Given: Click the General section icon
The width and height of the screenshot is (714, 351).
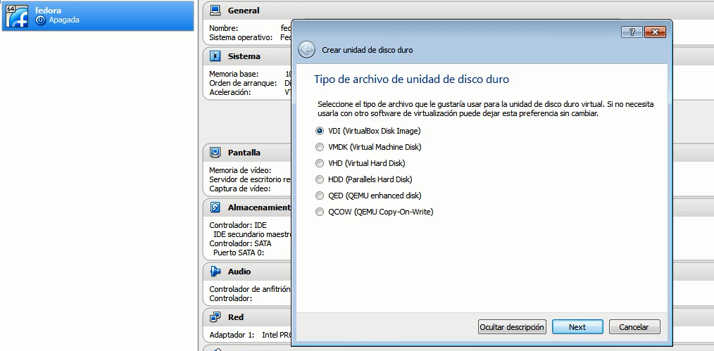Looking at the screenshot, I should click(215, 10).
